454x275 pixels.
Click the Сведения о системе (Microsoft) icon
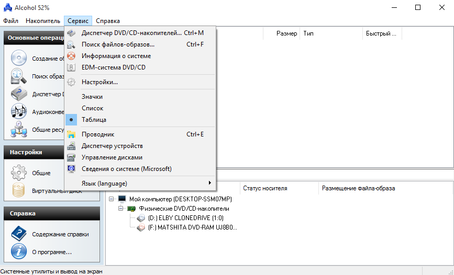(x=71, y=169)
